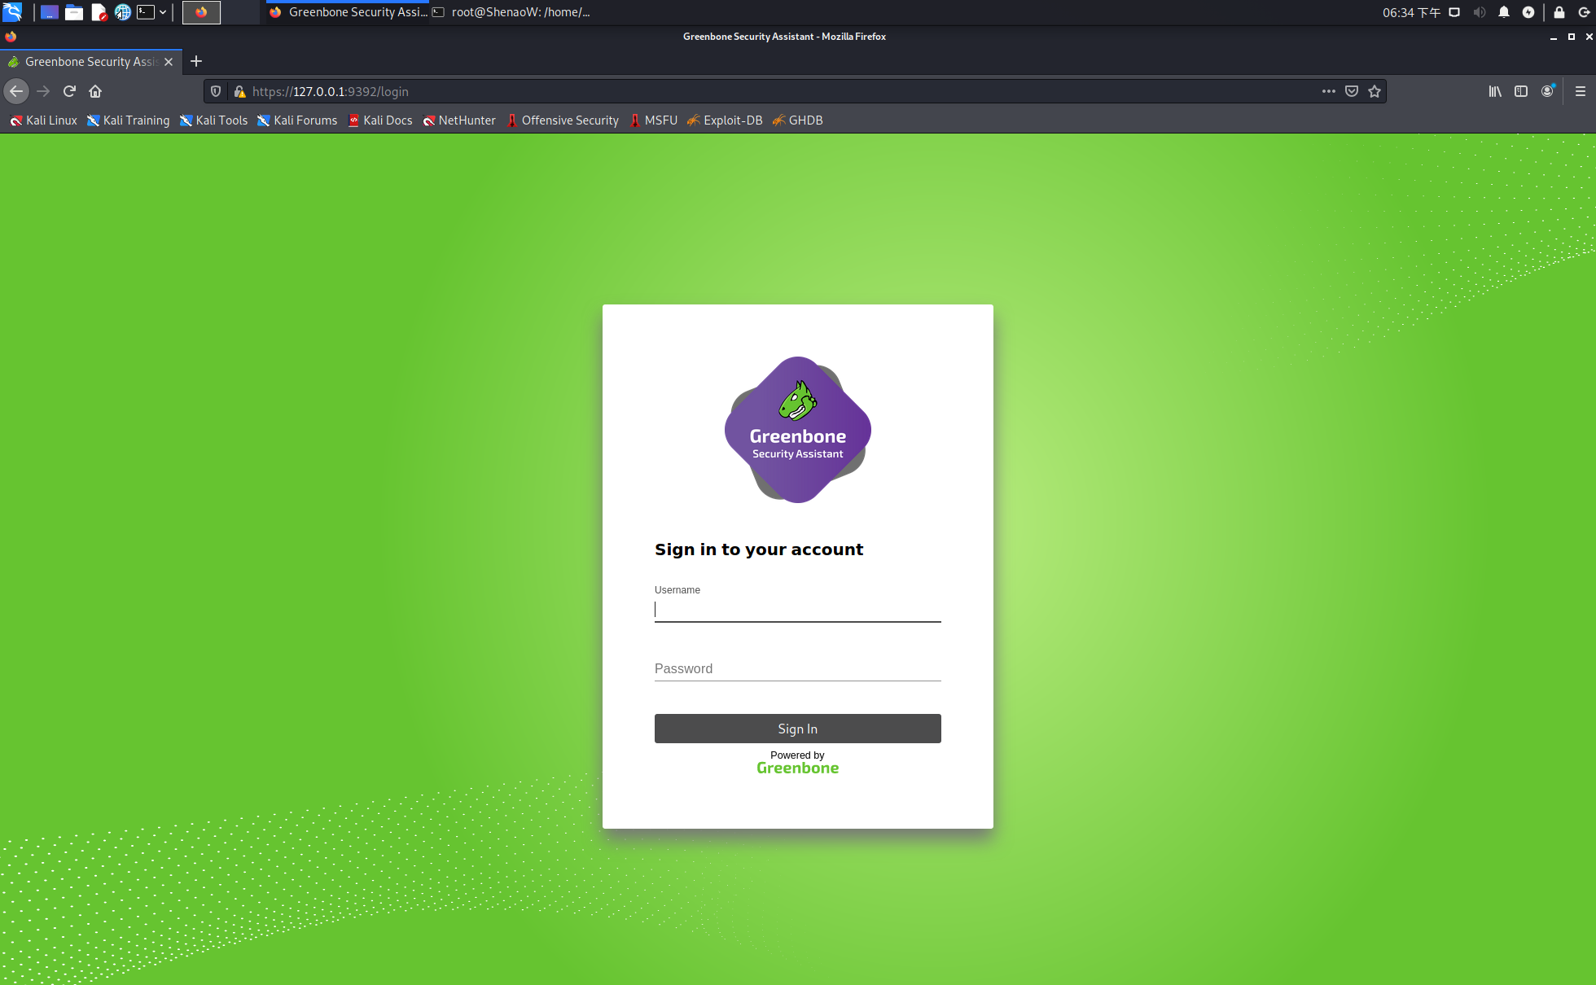The image size is (1596, 985).
Task: Go to the Firefox home page
Action: [x=95, y=91]
